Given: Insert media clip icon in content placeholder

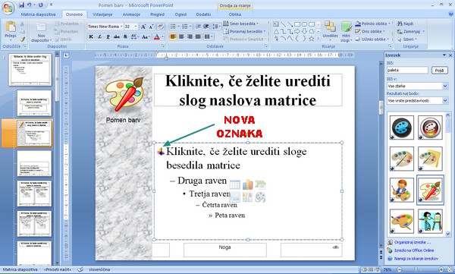Looking at the screenshot, I should tap(260, 198).
